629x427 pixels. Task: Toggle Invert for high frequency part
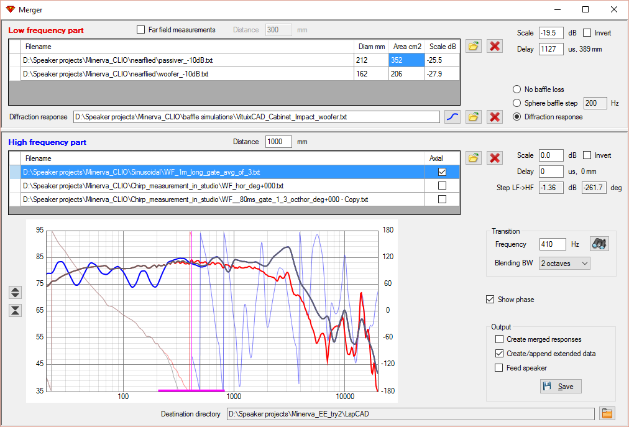click(587, 155)
